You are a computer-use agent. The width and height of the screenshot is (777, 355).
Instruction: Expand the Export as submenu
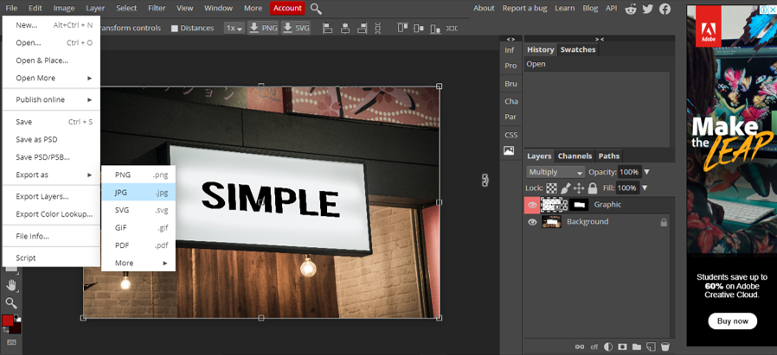pyautogui.click(x=52, y=175)
